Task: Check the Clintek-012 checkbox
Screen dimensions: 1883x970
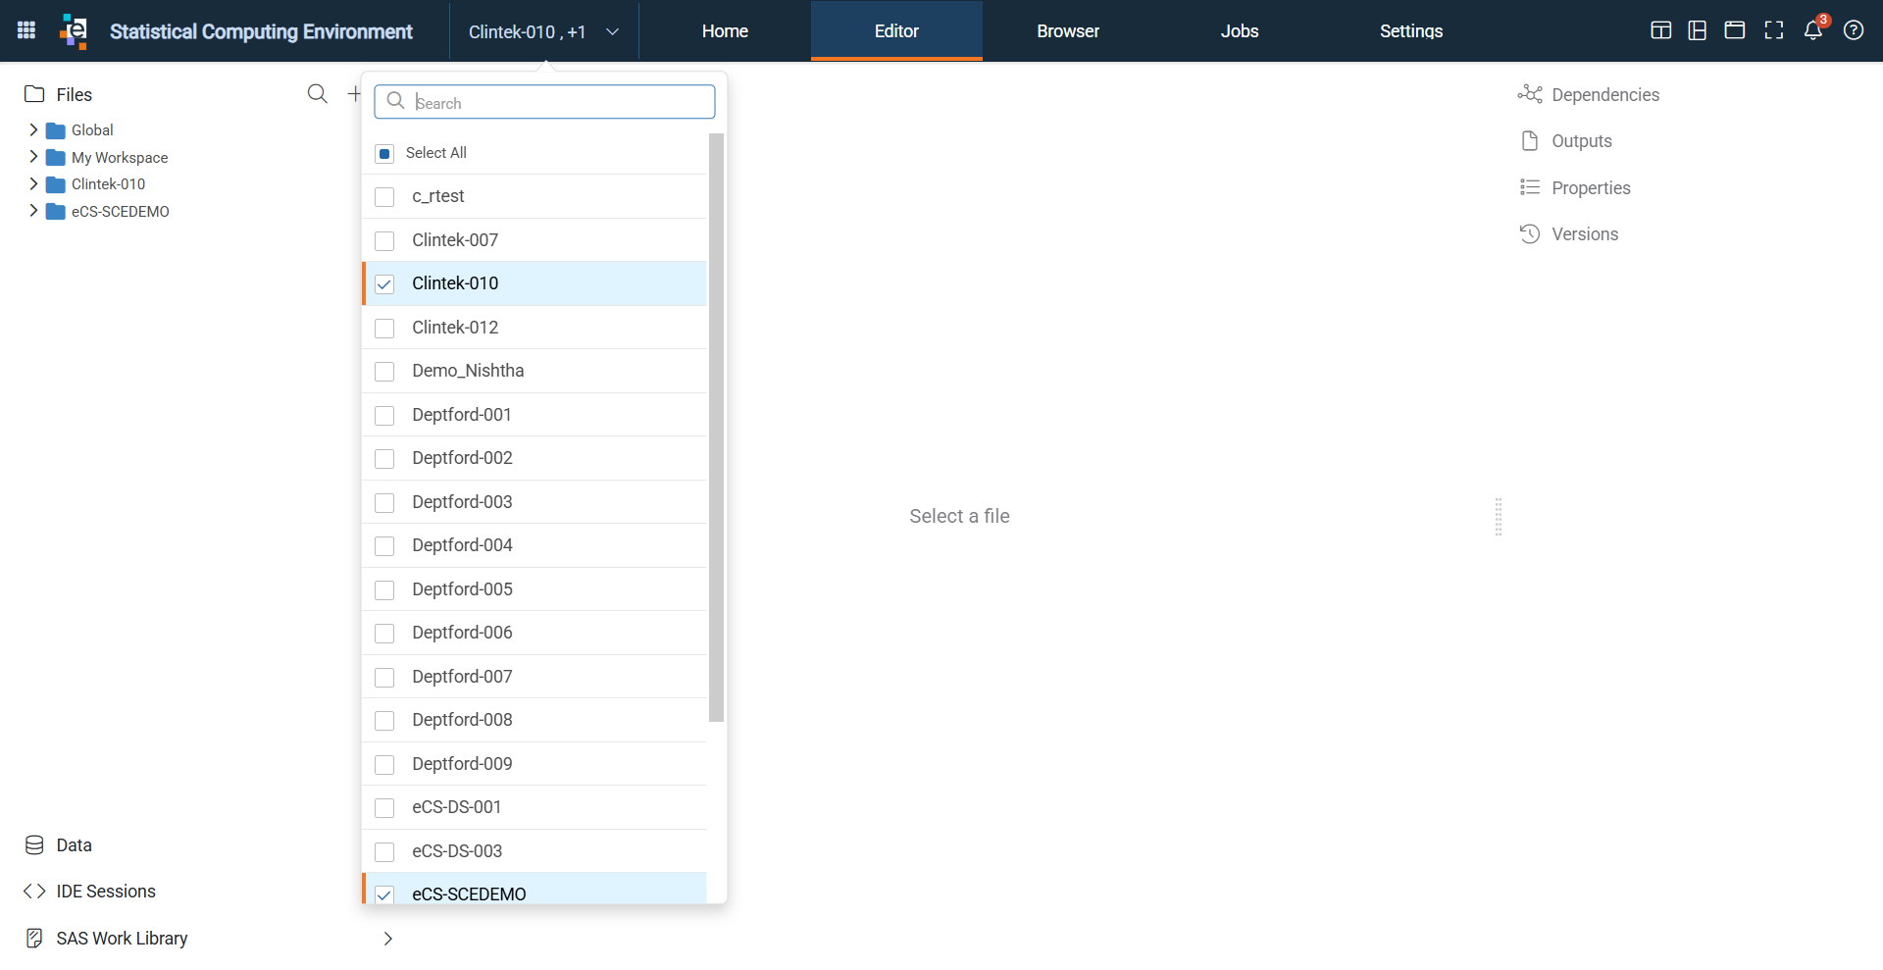Action: coord(384,329)
